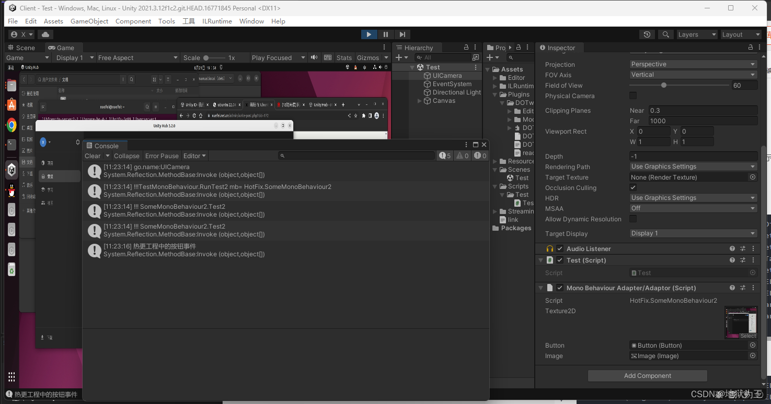Expand the Canvas object in Hierarchy
The width and height of the screenshot is (771, 404).
[x=419, y=101]
